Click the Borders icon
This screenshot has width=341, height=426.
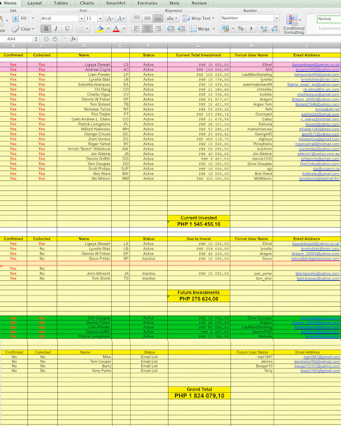[x=81, y=29]
